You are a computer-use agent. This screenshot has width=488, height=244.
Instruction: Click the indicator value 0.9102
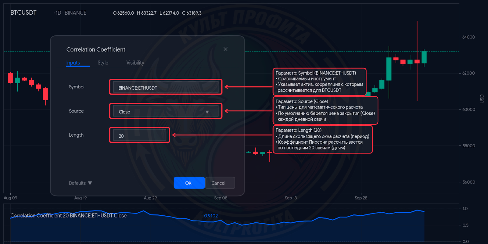(x=211, y=216)
